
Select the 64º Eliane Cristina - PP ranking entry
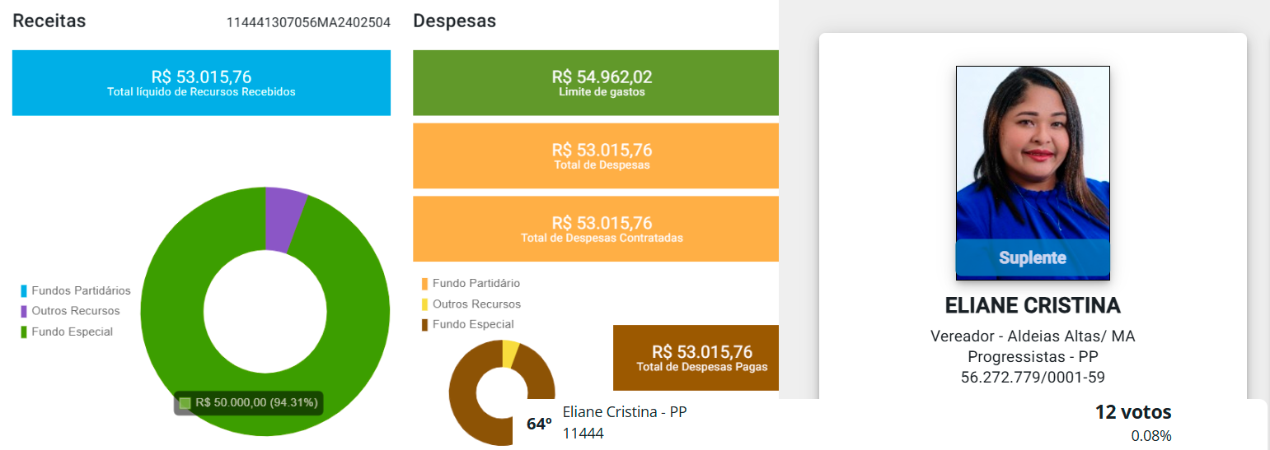pos(624,422)
